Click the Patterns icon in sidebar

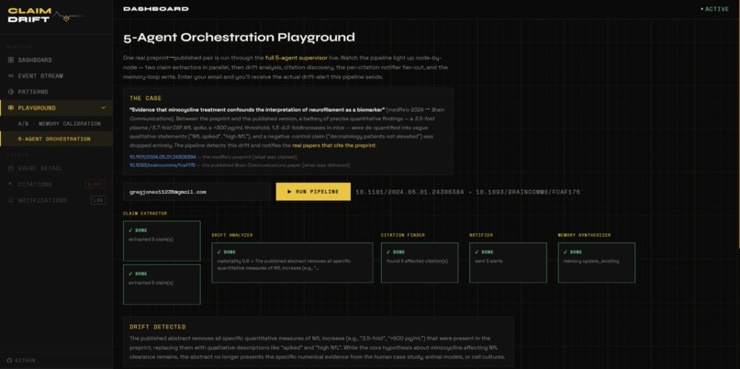[11, 92]
